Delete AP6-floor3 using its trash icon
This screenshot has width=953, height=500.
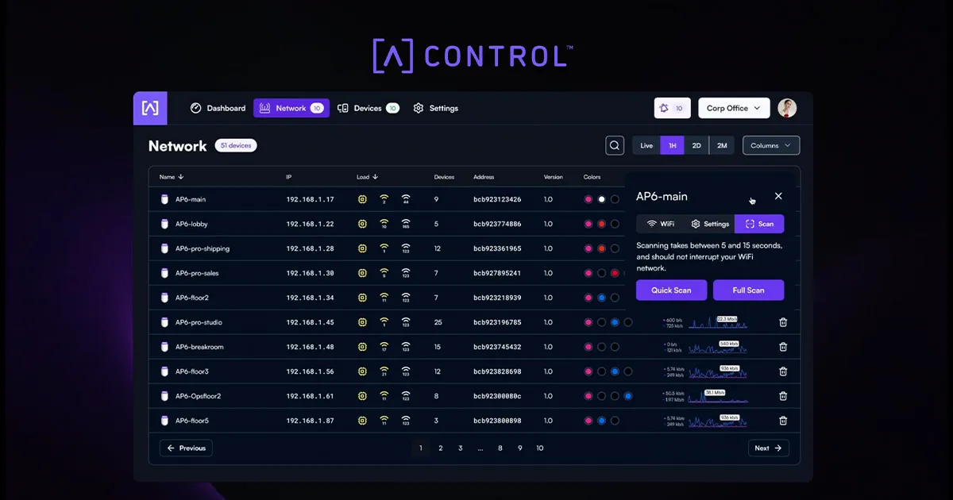pos(783,371)
